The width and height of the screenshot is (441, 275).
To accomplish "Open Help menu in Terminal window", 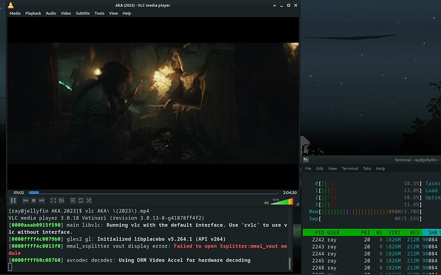I will (380, 168).
